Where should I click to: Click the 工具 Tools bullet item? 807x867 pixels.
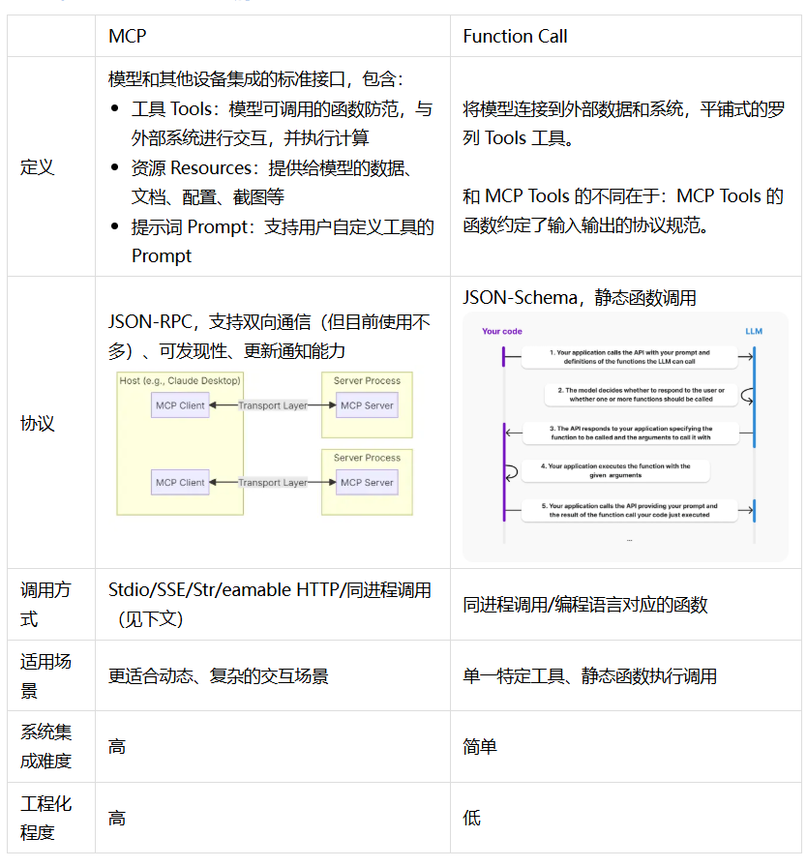pos(282,123)
